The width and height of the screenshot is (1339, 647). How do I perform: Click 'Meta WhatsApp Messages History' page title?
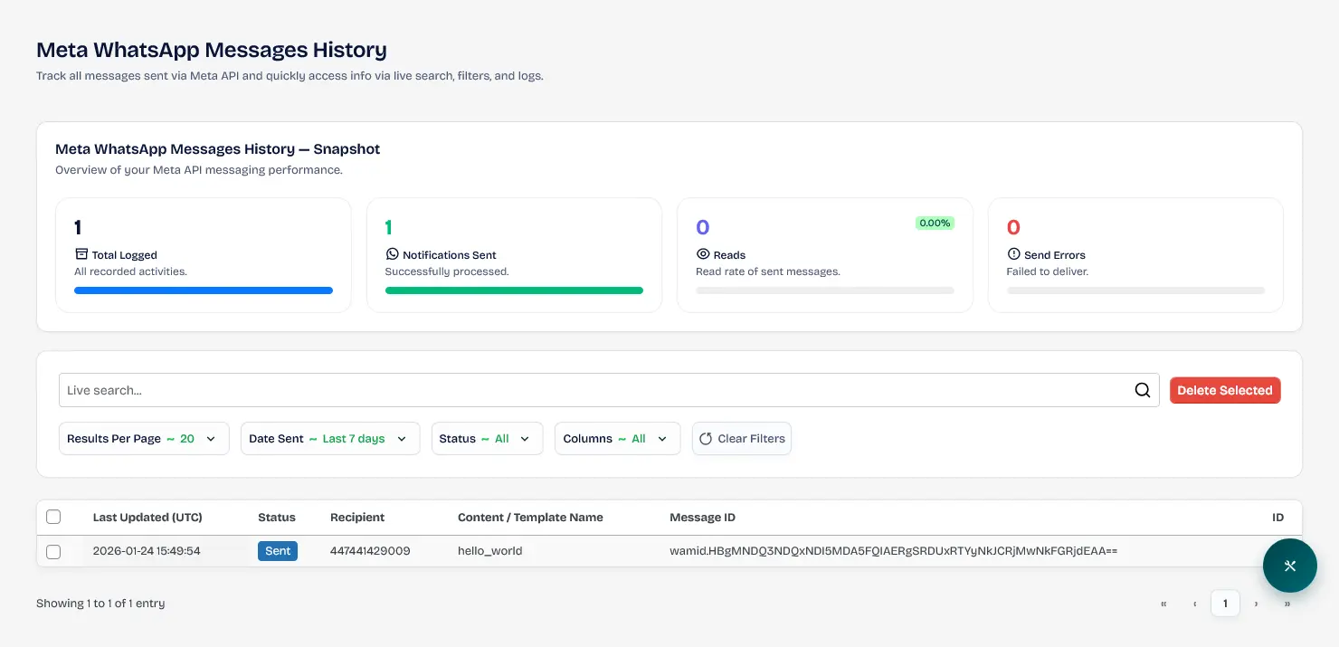(x=212, y=50)
